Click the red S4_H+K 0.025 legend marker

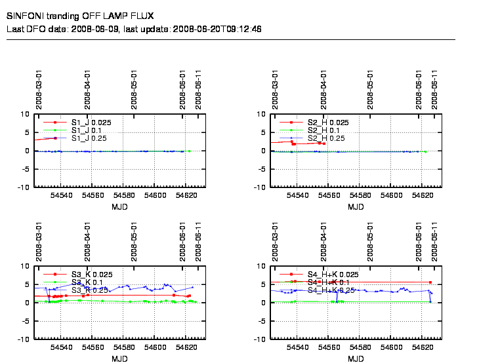[x=292, y=274]
